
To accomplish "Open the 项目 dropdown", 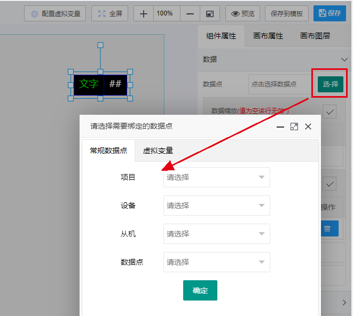I will (x=216, y=177).
